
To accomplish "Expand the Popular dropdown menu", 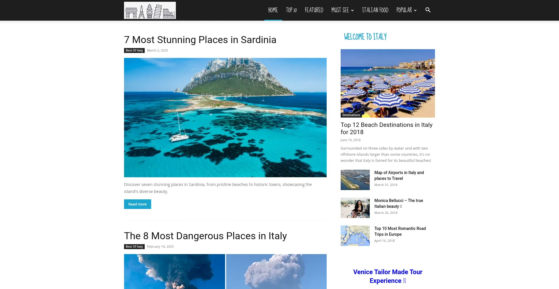I will pos(406,10).
